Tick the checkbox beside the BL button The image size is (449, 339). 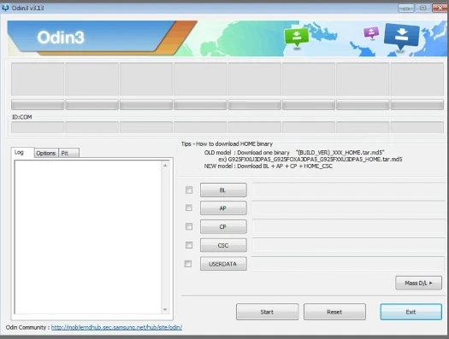[189, 190]
